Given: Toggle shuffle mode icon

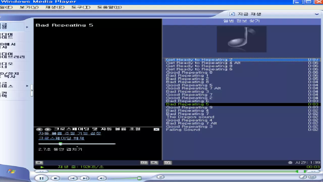Looking at the screenshot, I should coord(160,177).
